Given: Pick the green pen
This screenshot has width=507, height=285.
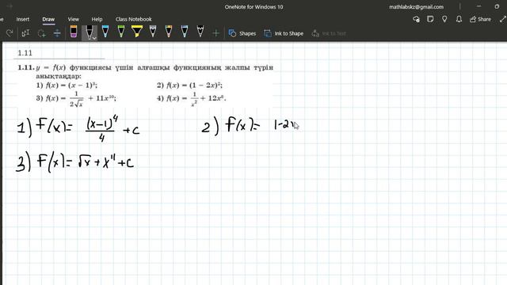Looking at the screenshot, I should (x=121, y=32).
